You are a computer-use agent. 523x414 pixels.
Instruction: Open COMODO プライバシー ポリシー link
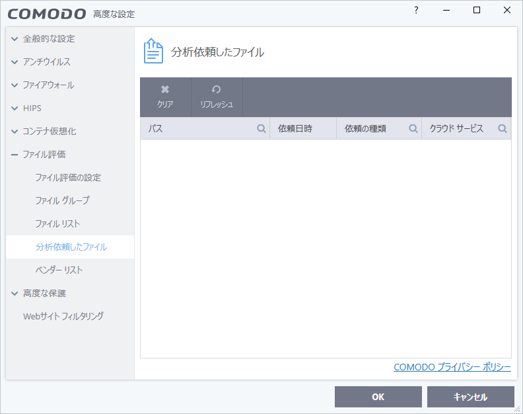[452, 367]
